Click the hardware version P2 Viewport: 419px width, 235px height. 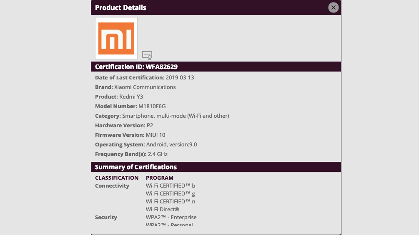(150, 126)
